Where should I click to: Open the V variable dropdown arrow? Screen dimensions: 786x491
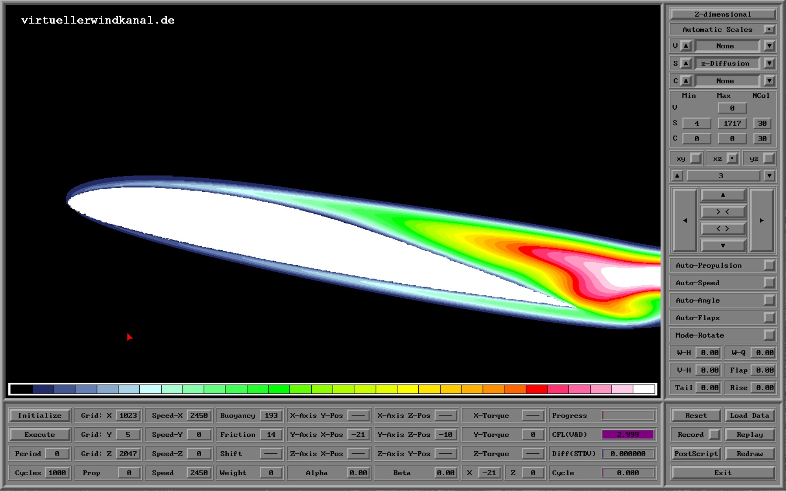click(x=769, y=46)
